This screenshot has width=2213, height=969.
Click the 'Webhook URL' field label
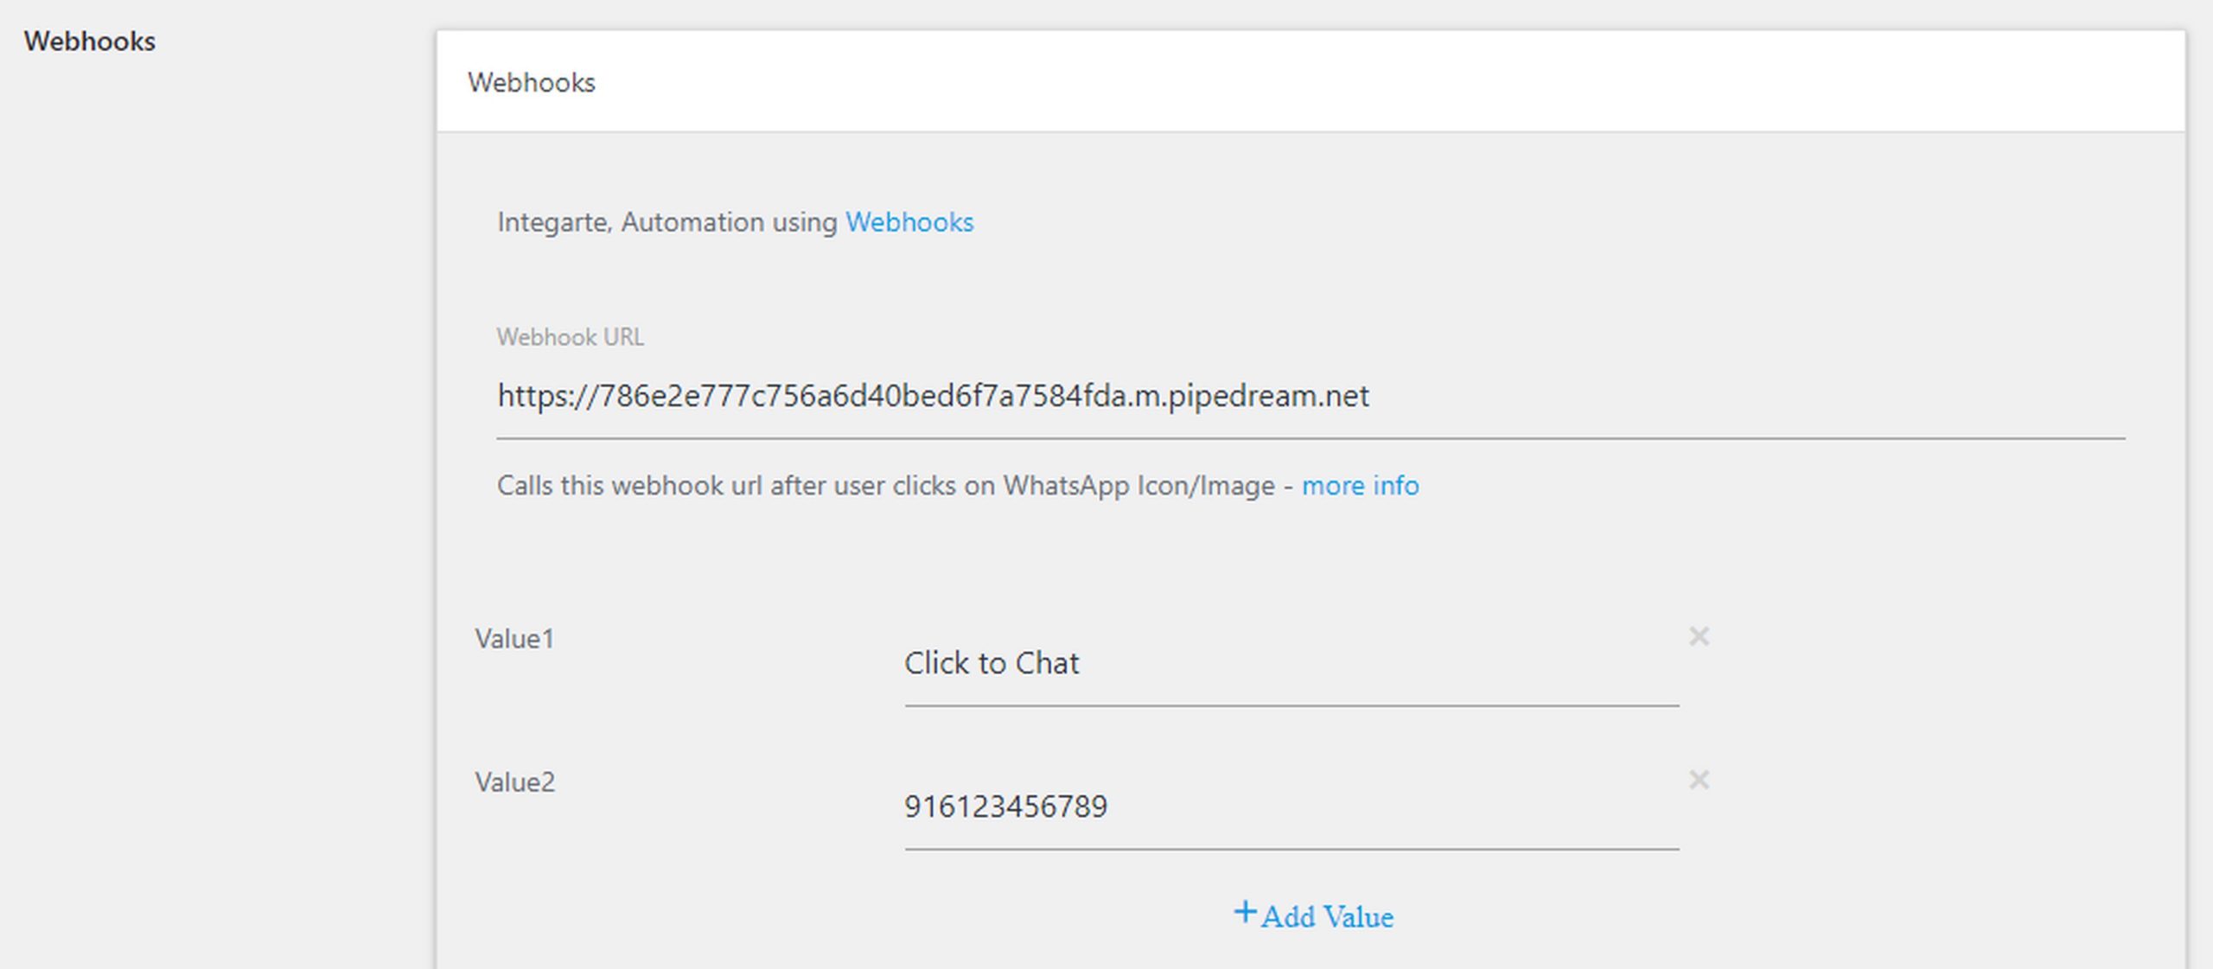(x=570, y=337)
